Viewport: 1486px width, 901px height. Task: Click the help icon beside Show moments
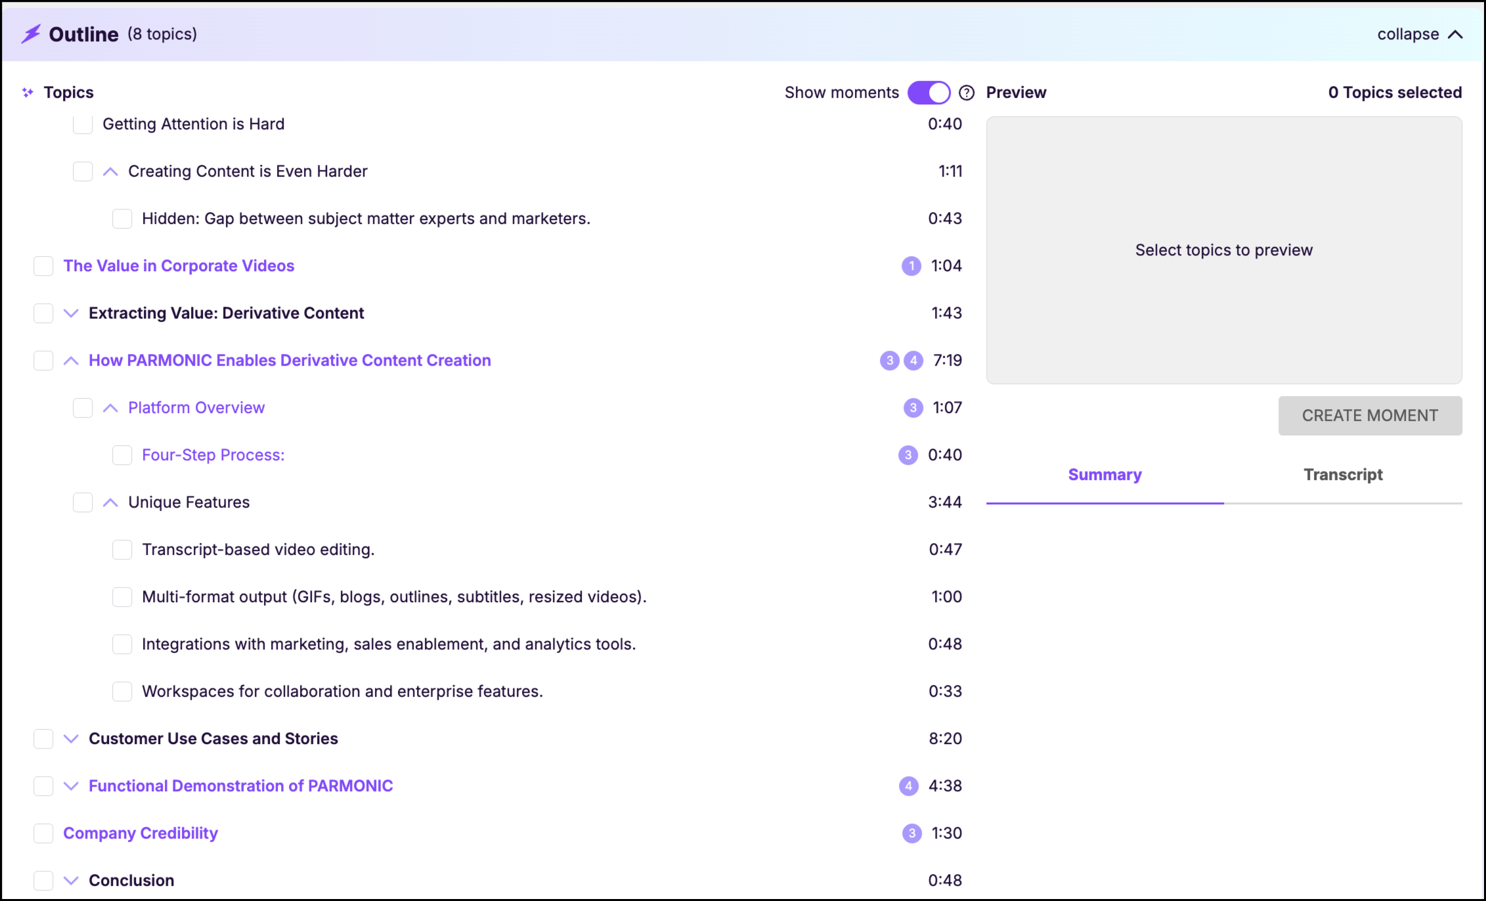966,93
